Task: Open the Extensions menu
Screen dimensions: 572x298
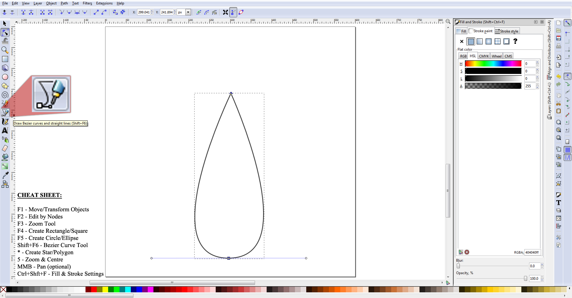Action: click(x=104, y=3)
